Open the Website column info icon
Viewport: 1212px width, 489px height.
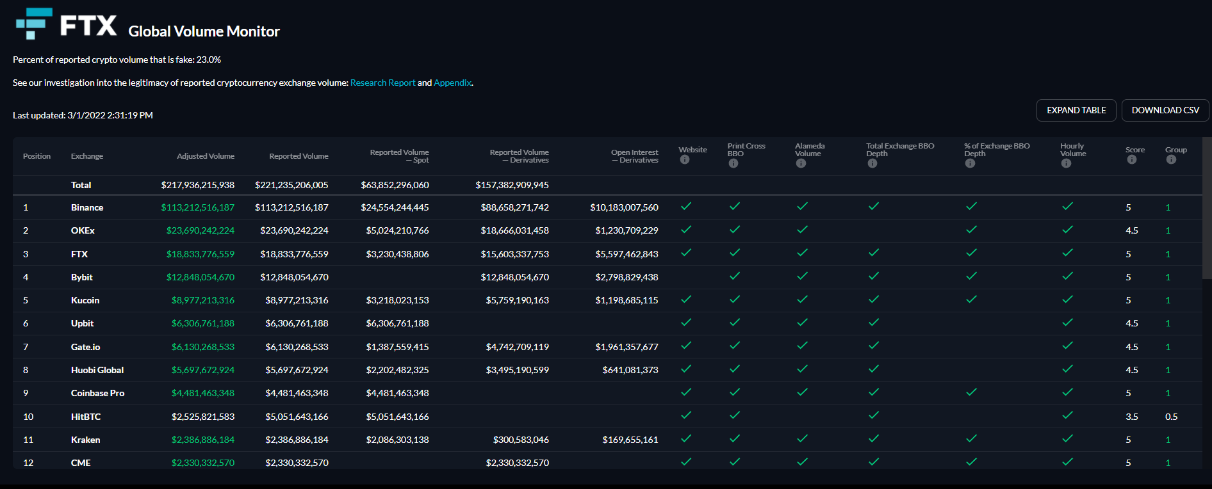[x=685, y=160]
